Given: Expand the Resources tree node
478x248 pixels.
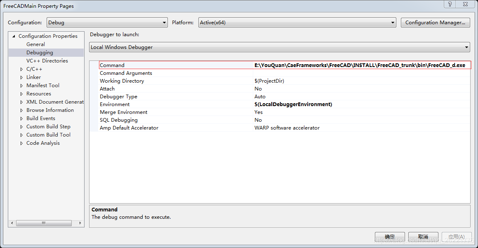Looking at the screenshot, I should 21,94.
